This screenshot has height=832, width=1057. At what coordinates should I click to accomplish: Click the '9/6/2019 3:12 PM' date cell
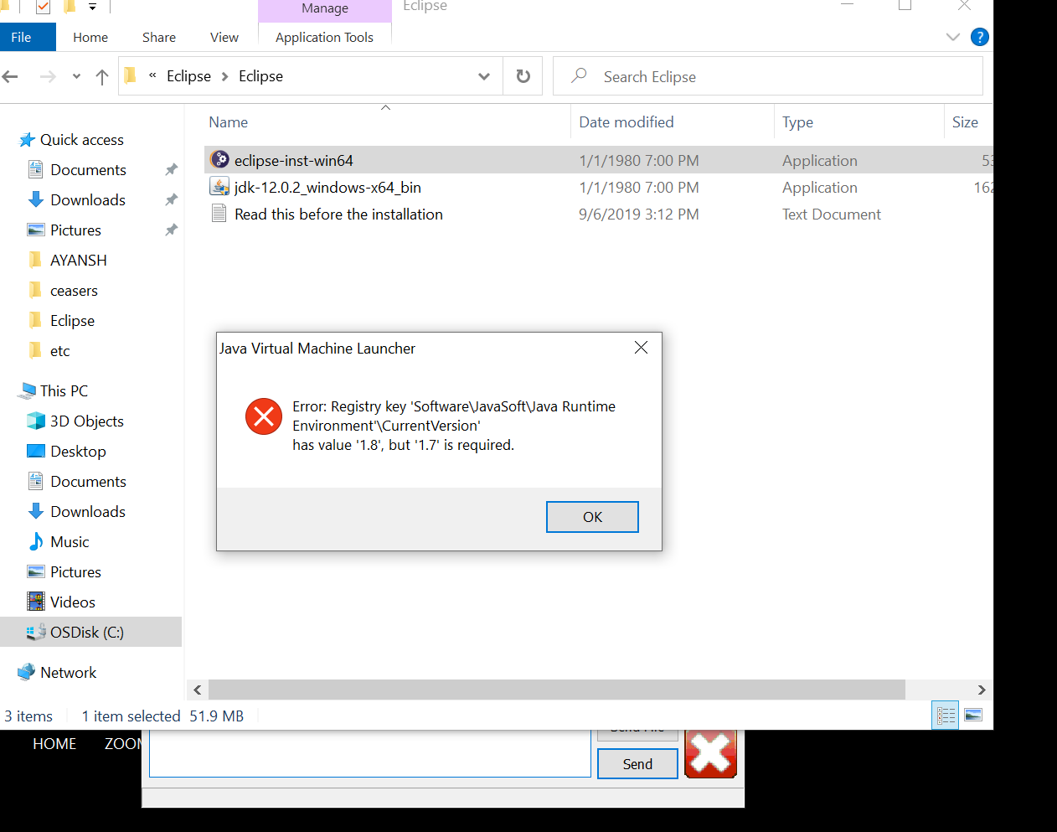639,214
